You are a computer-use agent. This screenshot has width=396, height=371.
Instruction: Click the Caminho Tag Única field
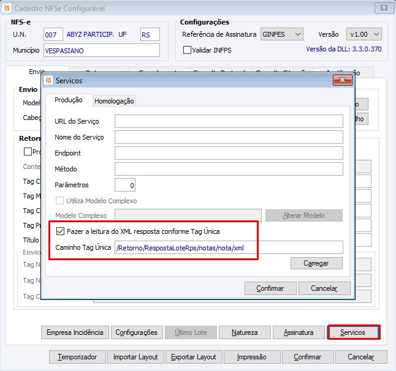click(229, 247)
